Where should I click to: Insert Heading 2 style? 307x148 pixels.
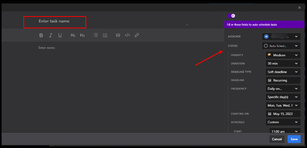[x=82, y=35]
